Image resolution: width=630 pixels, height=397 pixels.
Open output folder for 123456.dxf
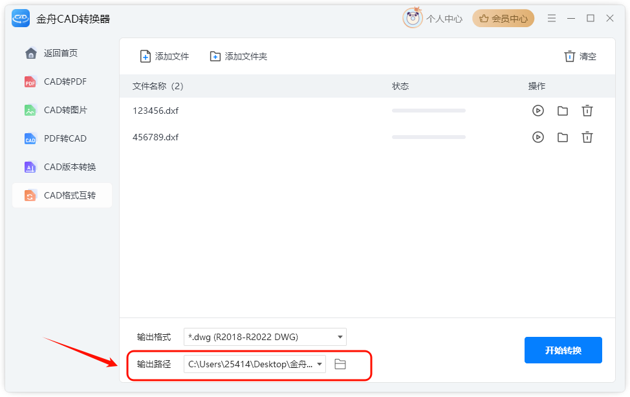(563, 111)
